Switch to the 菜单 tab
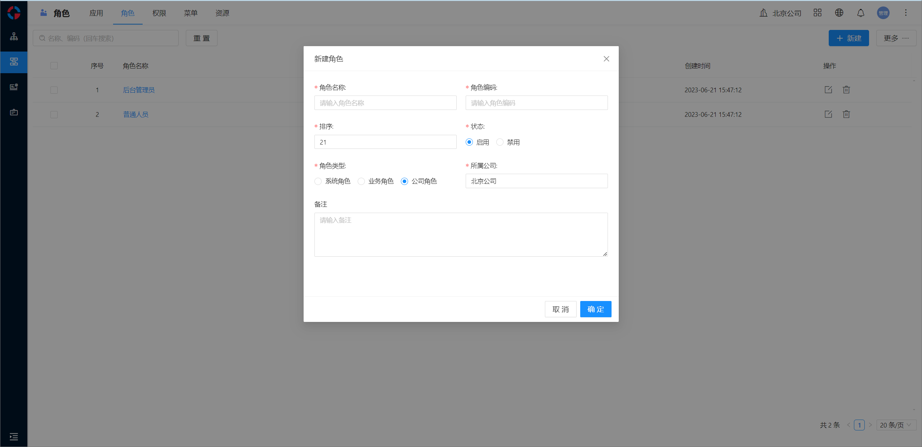The height and width of the screenshot is (447, 922). click(x=191, y=13)
